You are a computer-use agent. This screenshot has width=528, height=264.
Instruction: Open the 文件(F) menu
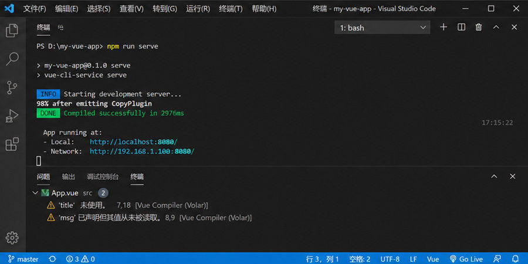tap(35, 9)
